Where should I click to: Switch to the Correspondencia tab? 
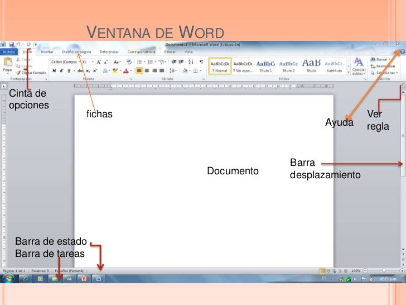coord(142,52)
